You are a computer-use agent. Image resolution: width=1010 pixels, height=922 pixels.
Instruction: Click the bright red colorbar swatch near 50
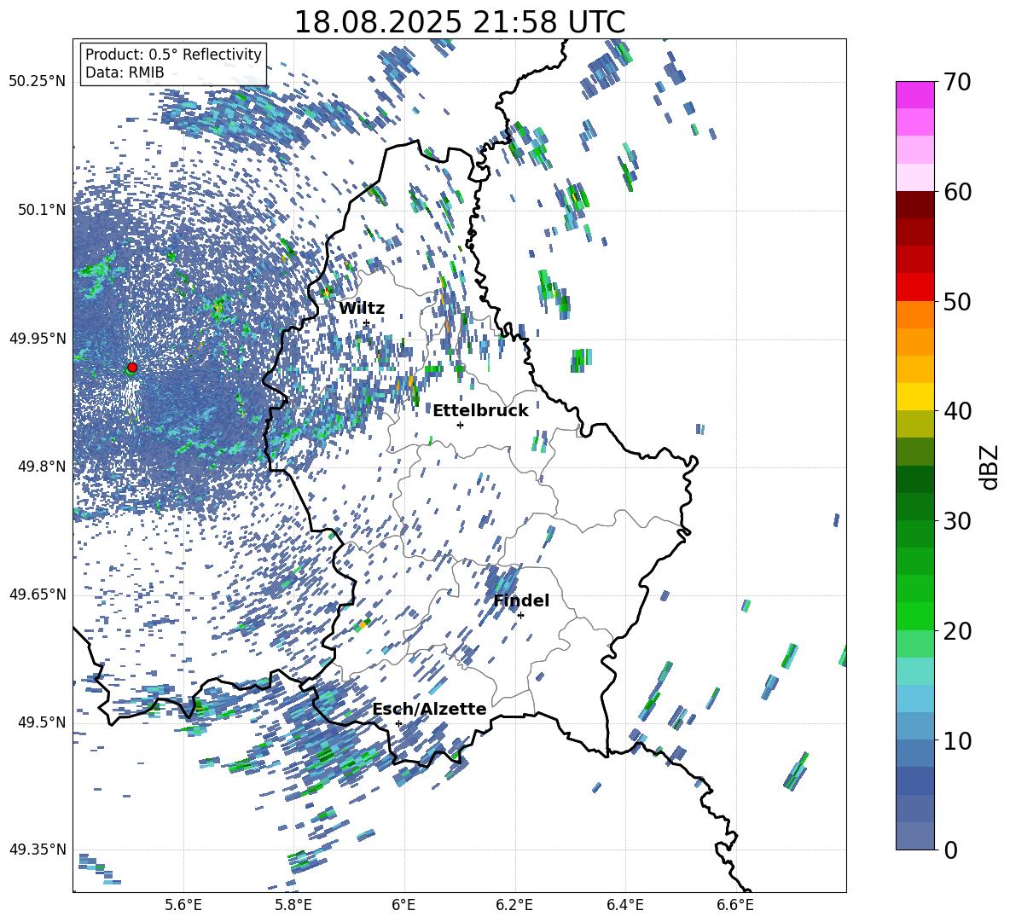[x=914, y=287]
